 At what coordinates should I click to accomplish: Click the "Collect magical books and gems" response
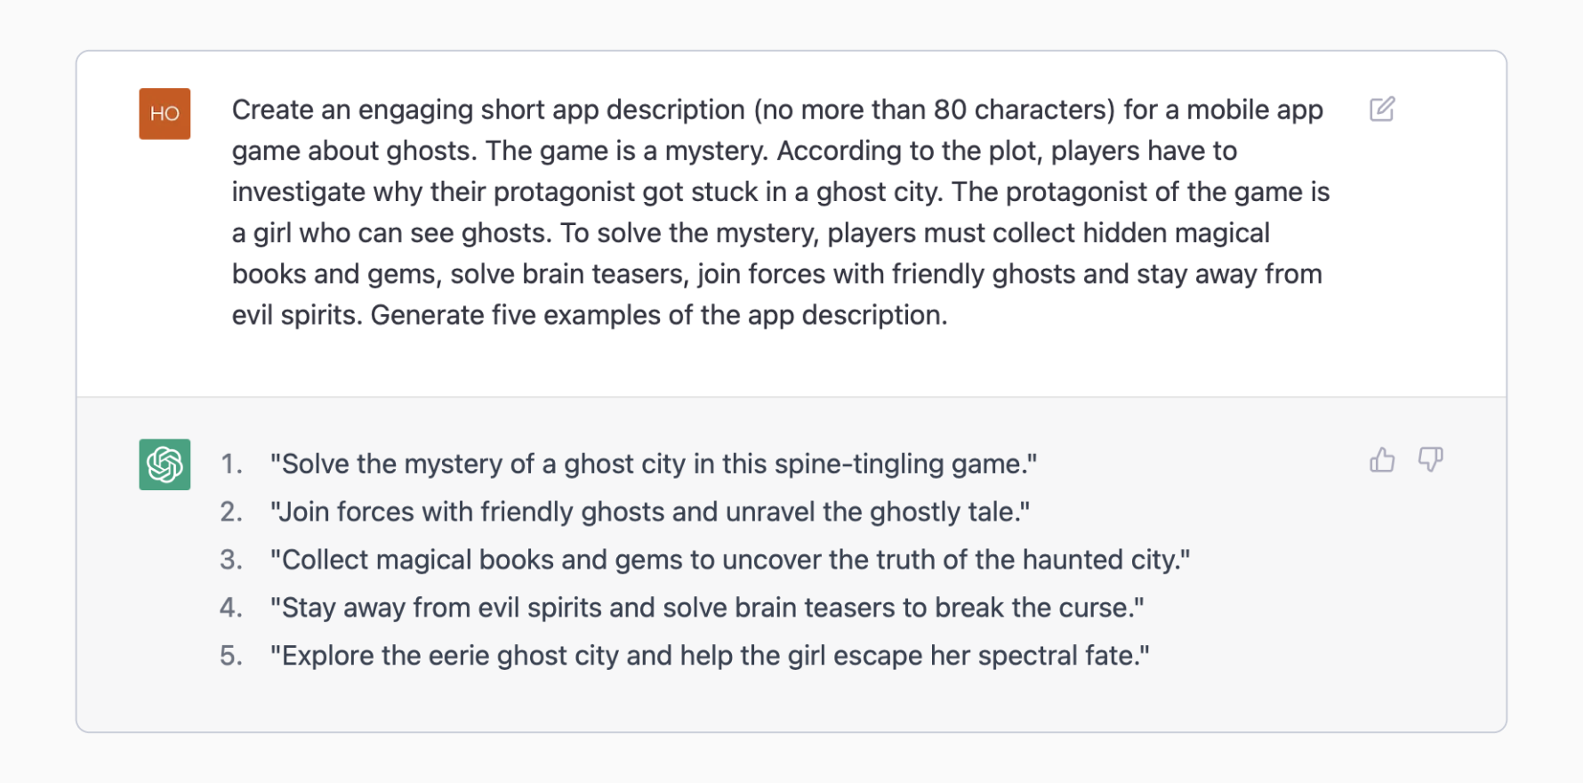pyautogui.click(x=729, y=560)
